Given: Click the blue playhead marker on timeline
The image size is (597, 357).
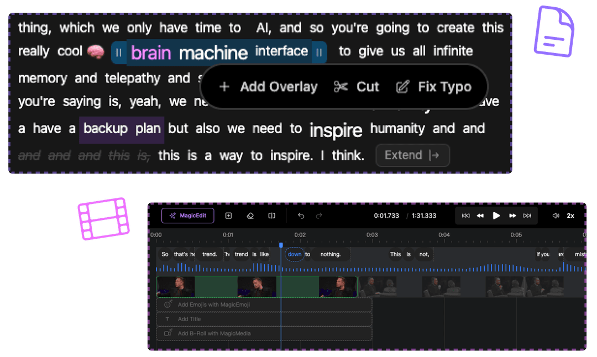Looking at the screenshot, I should pos(281,245).
